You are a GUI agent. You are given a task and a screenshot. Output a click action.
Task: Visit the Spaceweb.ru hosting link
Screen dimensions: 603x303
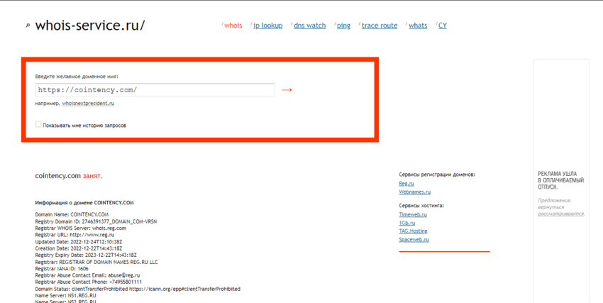(x=414, y=240)
